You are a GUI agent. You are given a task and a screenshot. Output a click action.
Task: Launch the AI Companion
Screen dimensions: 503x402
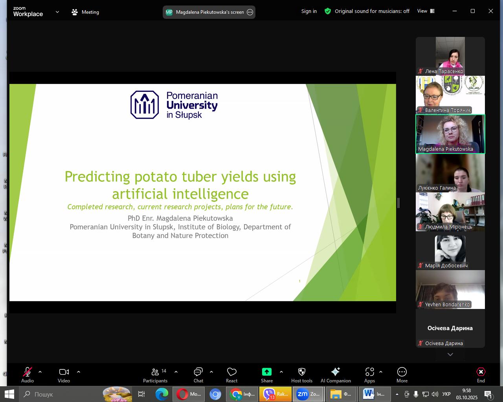pos(335,375)
